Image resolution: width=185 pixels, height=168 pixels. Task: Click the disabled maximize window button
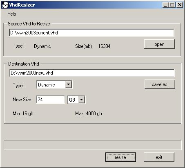pyautogui.click(x=172, y=5)
